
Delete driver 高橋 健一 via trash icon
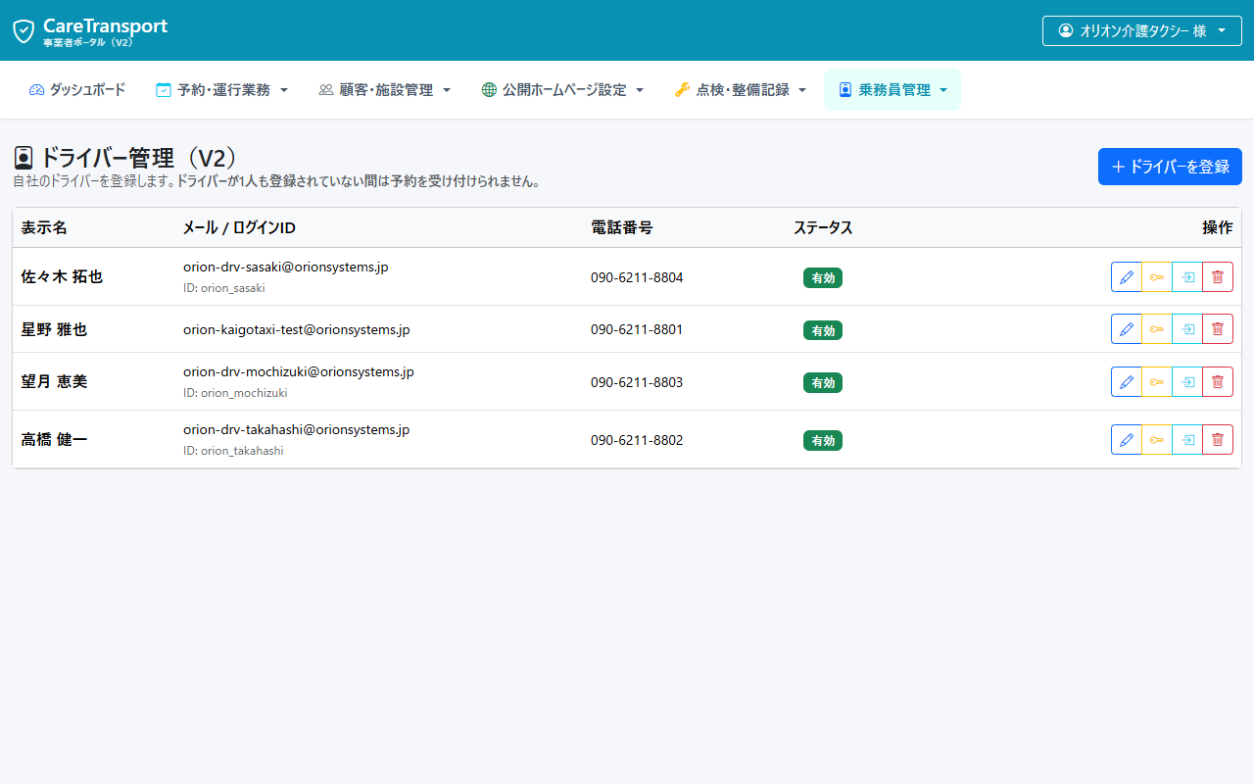(x=1218, y=439)
